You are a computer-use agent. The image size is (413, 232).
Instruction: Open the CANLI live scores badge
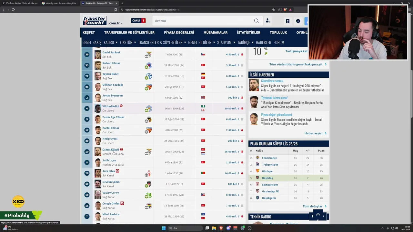138,21
